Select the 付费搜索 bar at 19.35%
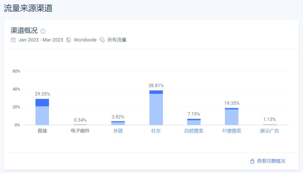 [231, 116]
